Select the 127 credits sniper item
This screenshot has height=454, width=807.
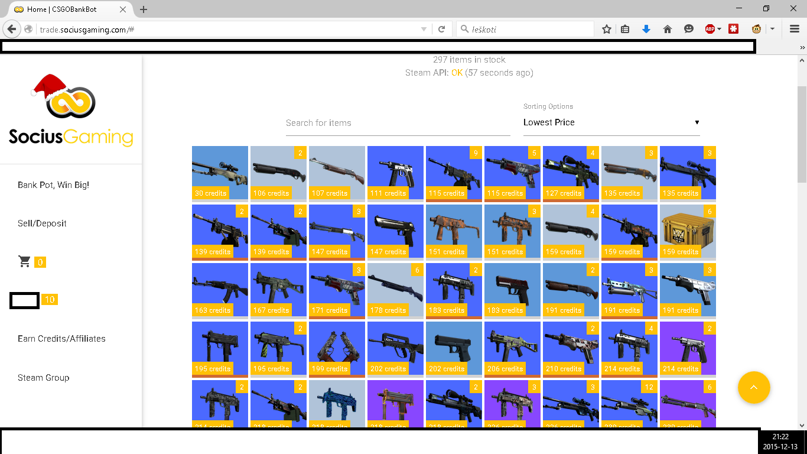571,174
